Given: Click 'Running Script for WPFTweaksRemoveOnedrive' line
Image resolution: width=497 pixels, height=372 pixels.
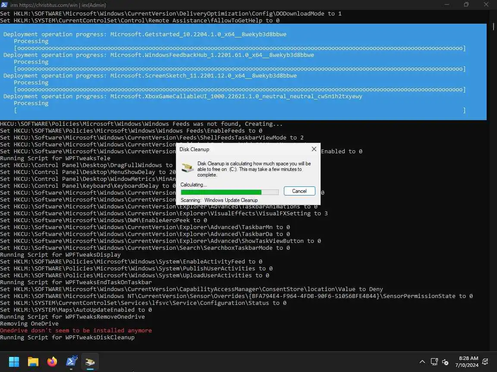Looking at the screenshot, I should 72,316.
